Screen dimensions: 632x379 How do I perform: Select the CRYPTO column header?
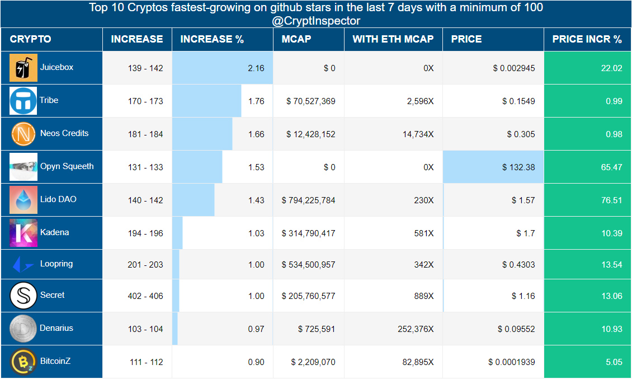pos(51,39)
